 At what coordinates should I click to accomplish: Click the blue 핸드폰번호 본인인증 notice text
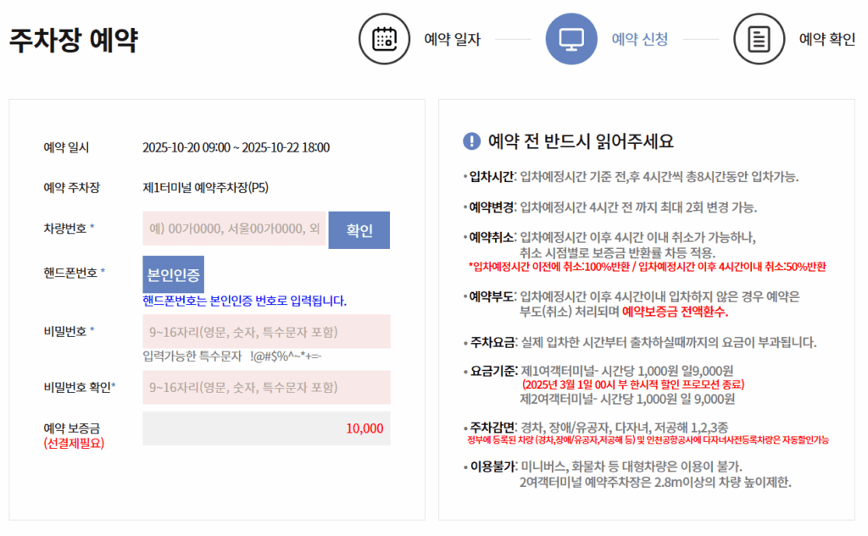244,301
